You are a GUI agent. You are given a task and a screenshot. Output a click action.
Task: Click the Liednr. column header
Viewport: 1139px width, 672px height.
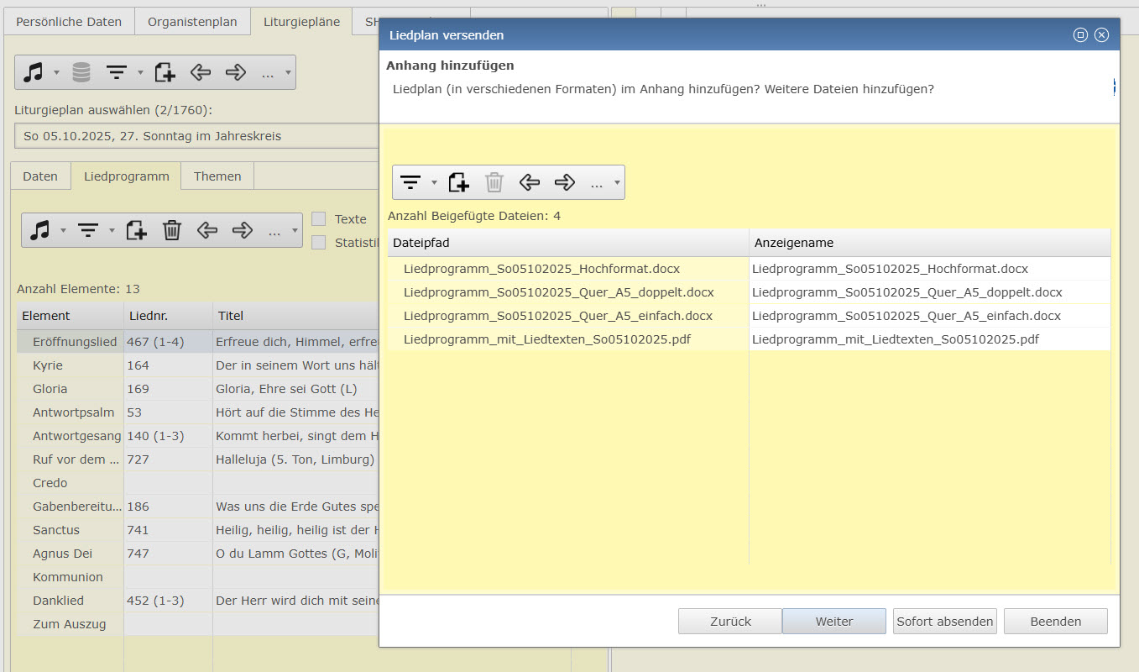168,316
